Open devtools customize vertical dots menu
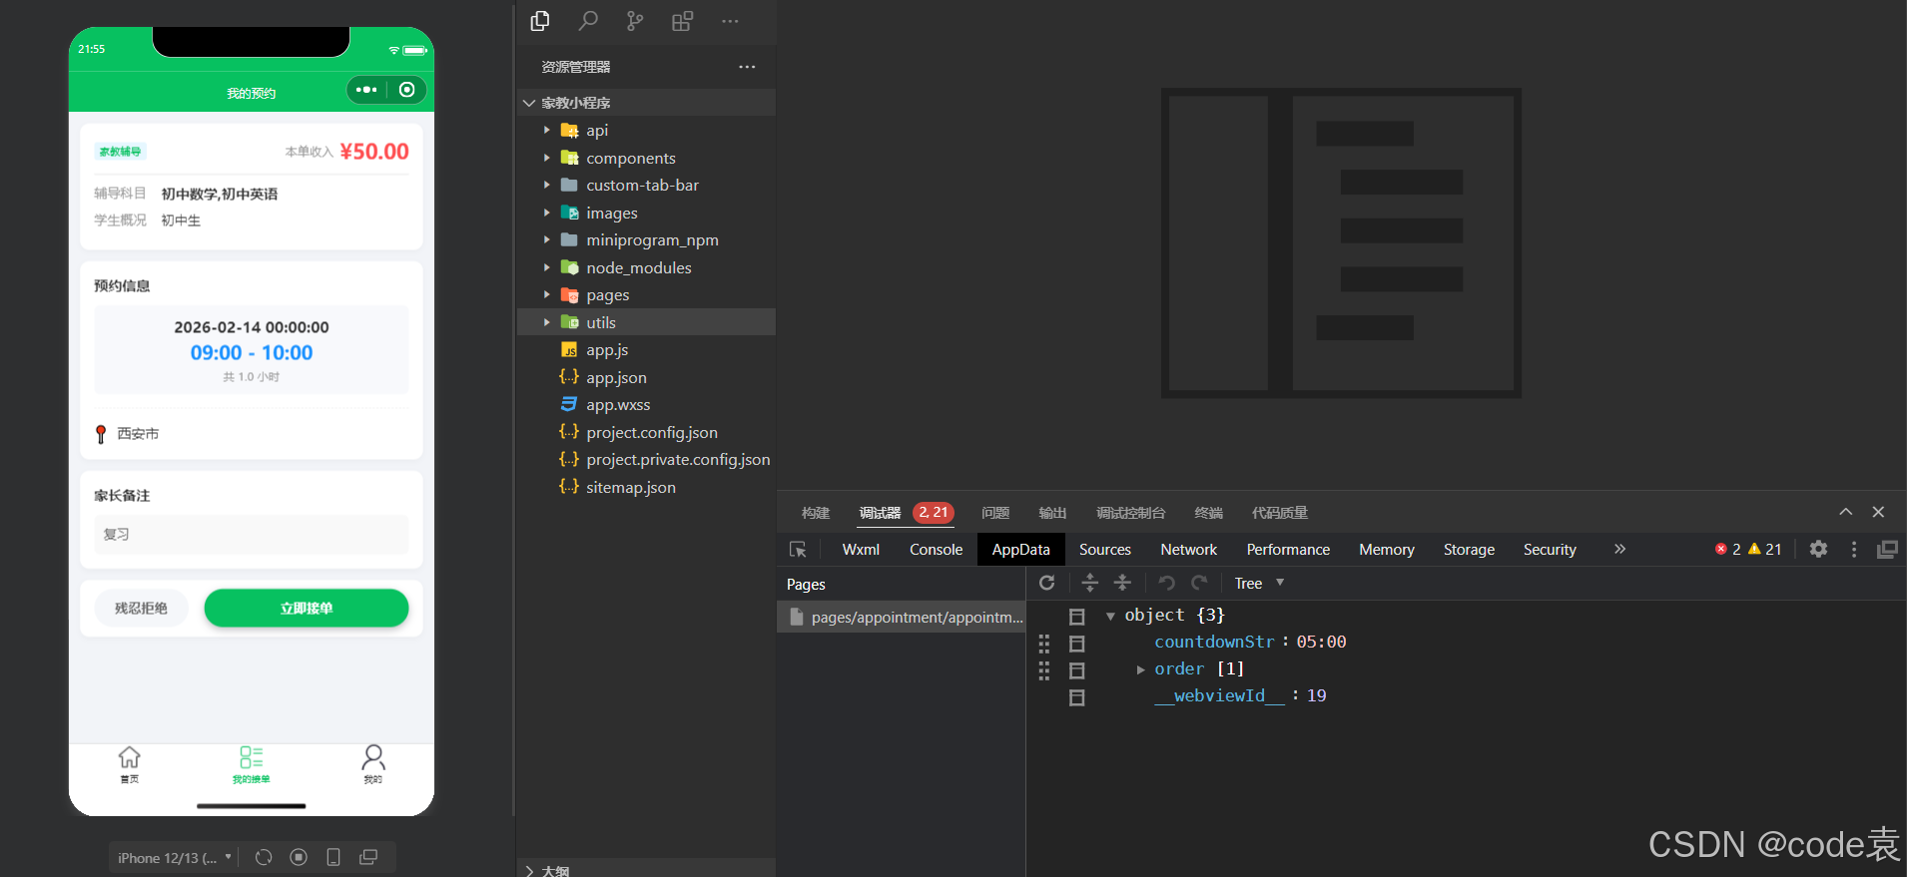The height and width of the screenshot is (877, 1907). click(1854, 550)
